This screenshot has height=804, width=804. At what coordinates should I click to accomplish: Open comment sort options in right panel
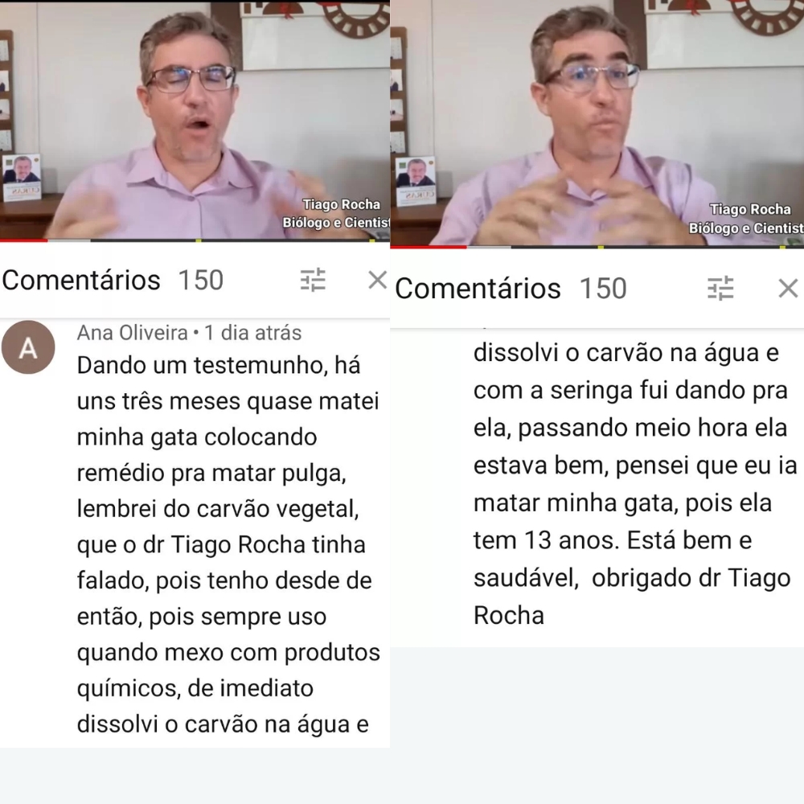coord(720,288)
